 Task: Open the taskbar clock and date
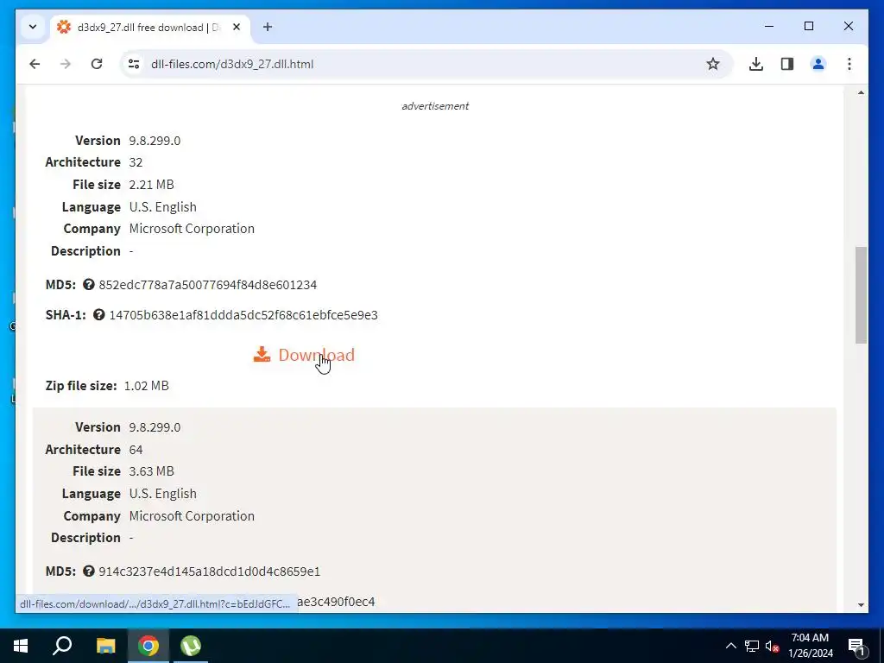click(810, 646)
